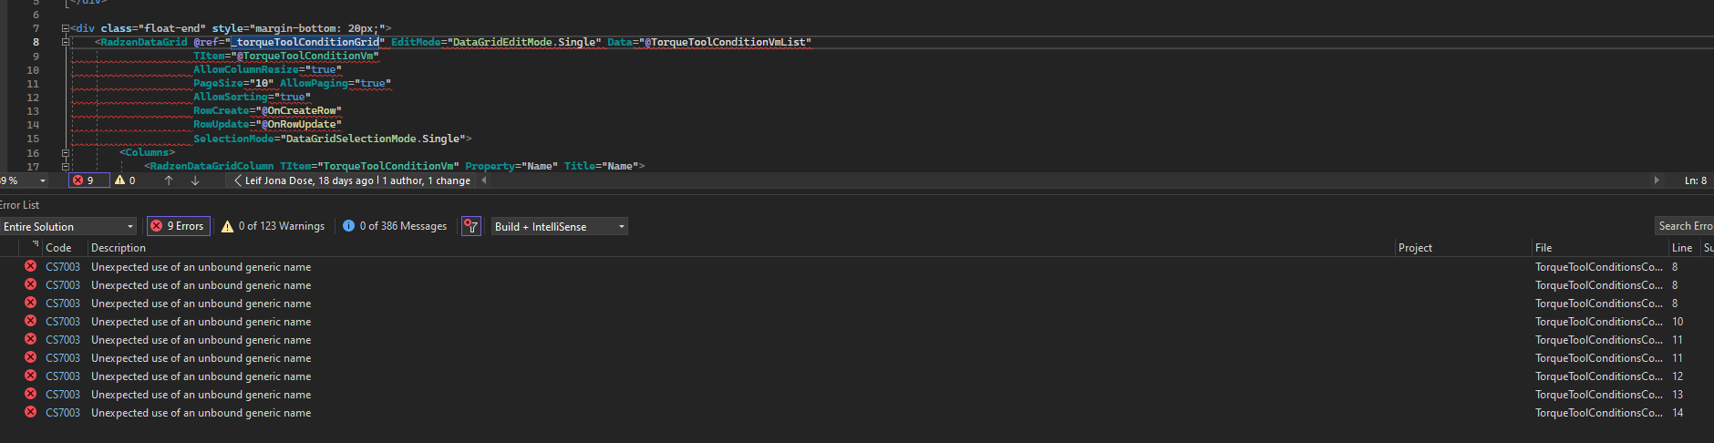This screenshot has width=1714, height=443.
Task: Click the AllowSorting attribute on line 12
Action: click(231, 98)
